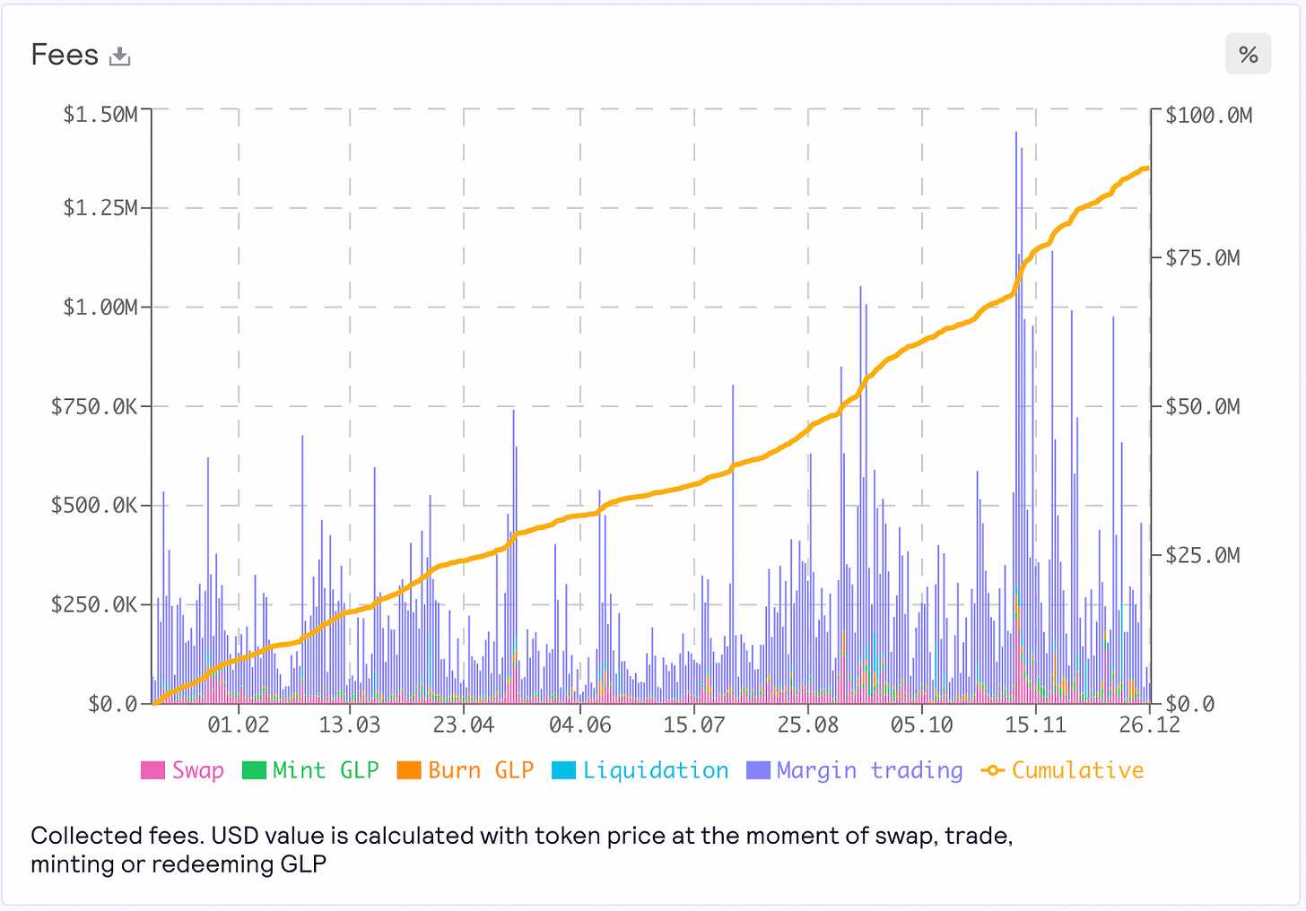Screen dimensions: 1306x911
Task: Toggle the Burn GLP legend label
Action: point(481,770)
